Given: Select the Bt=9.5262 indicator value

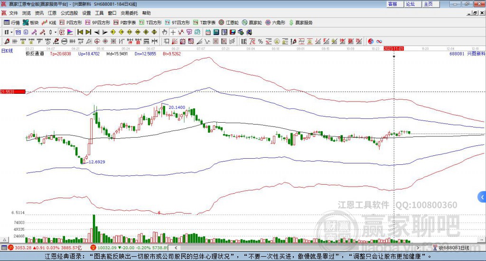Looking at the screenshot, I should (172, 54).
